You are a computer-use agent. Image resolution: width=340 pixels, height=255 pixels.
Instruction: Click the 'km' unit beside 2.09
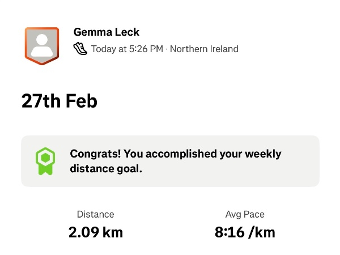pyautogui.click(x=112, y=232)
